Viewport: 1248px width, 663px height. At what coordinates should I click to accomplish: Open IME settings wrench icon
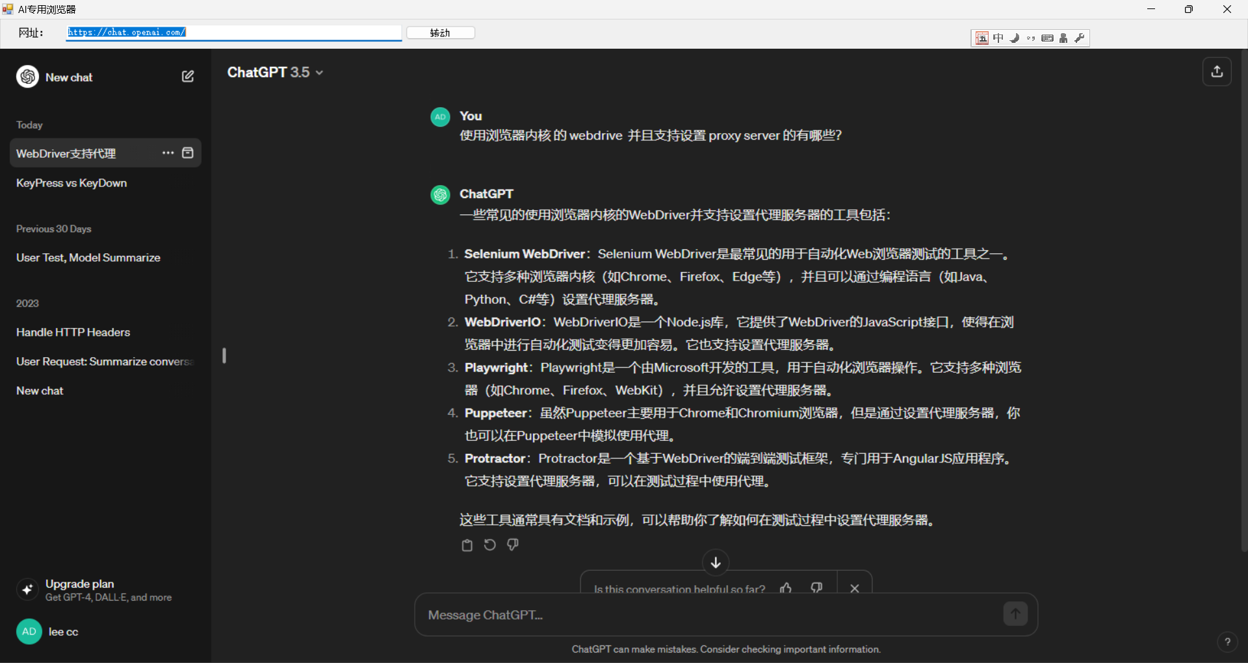[1080, 38]
